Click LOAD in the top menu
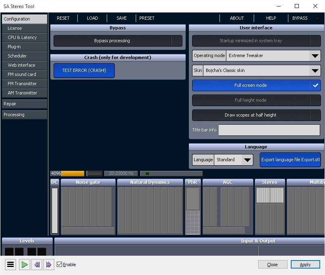 click(x=93, y=18)
